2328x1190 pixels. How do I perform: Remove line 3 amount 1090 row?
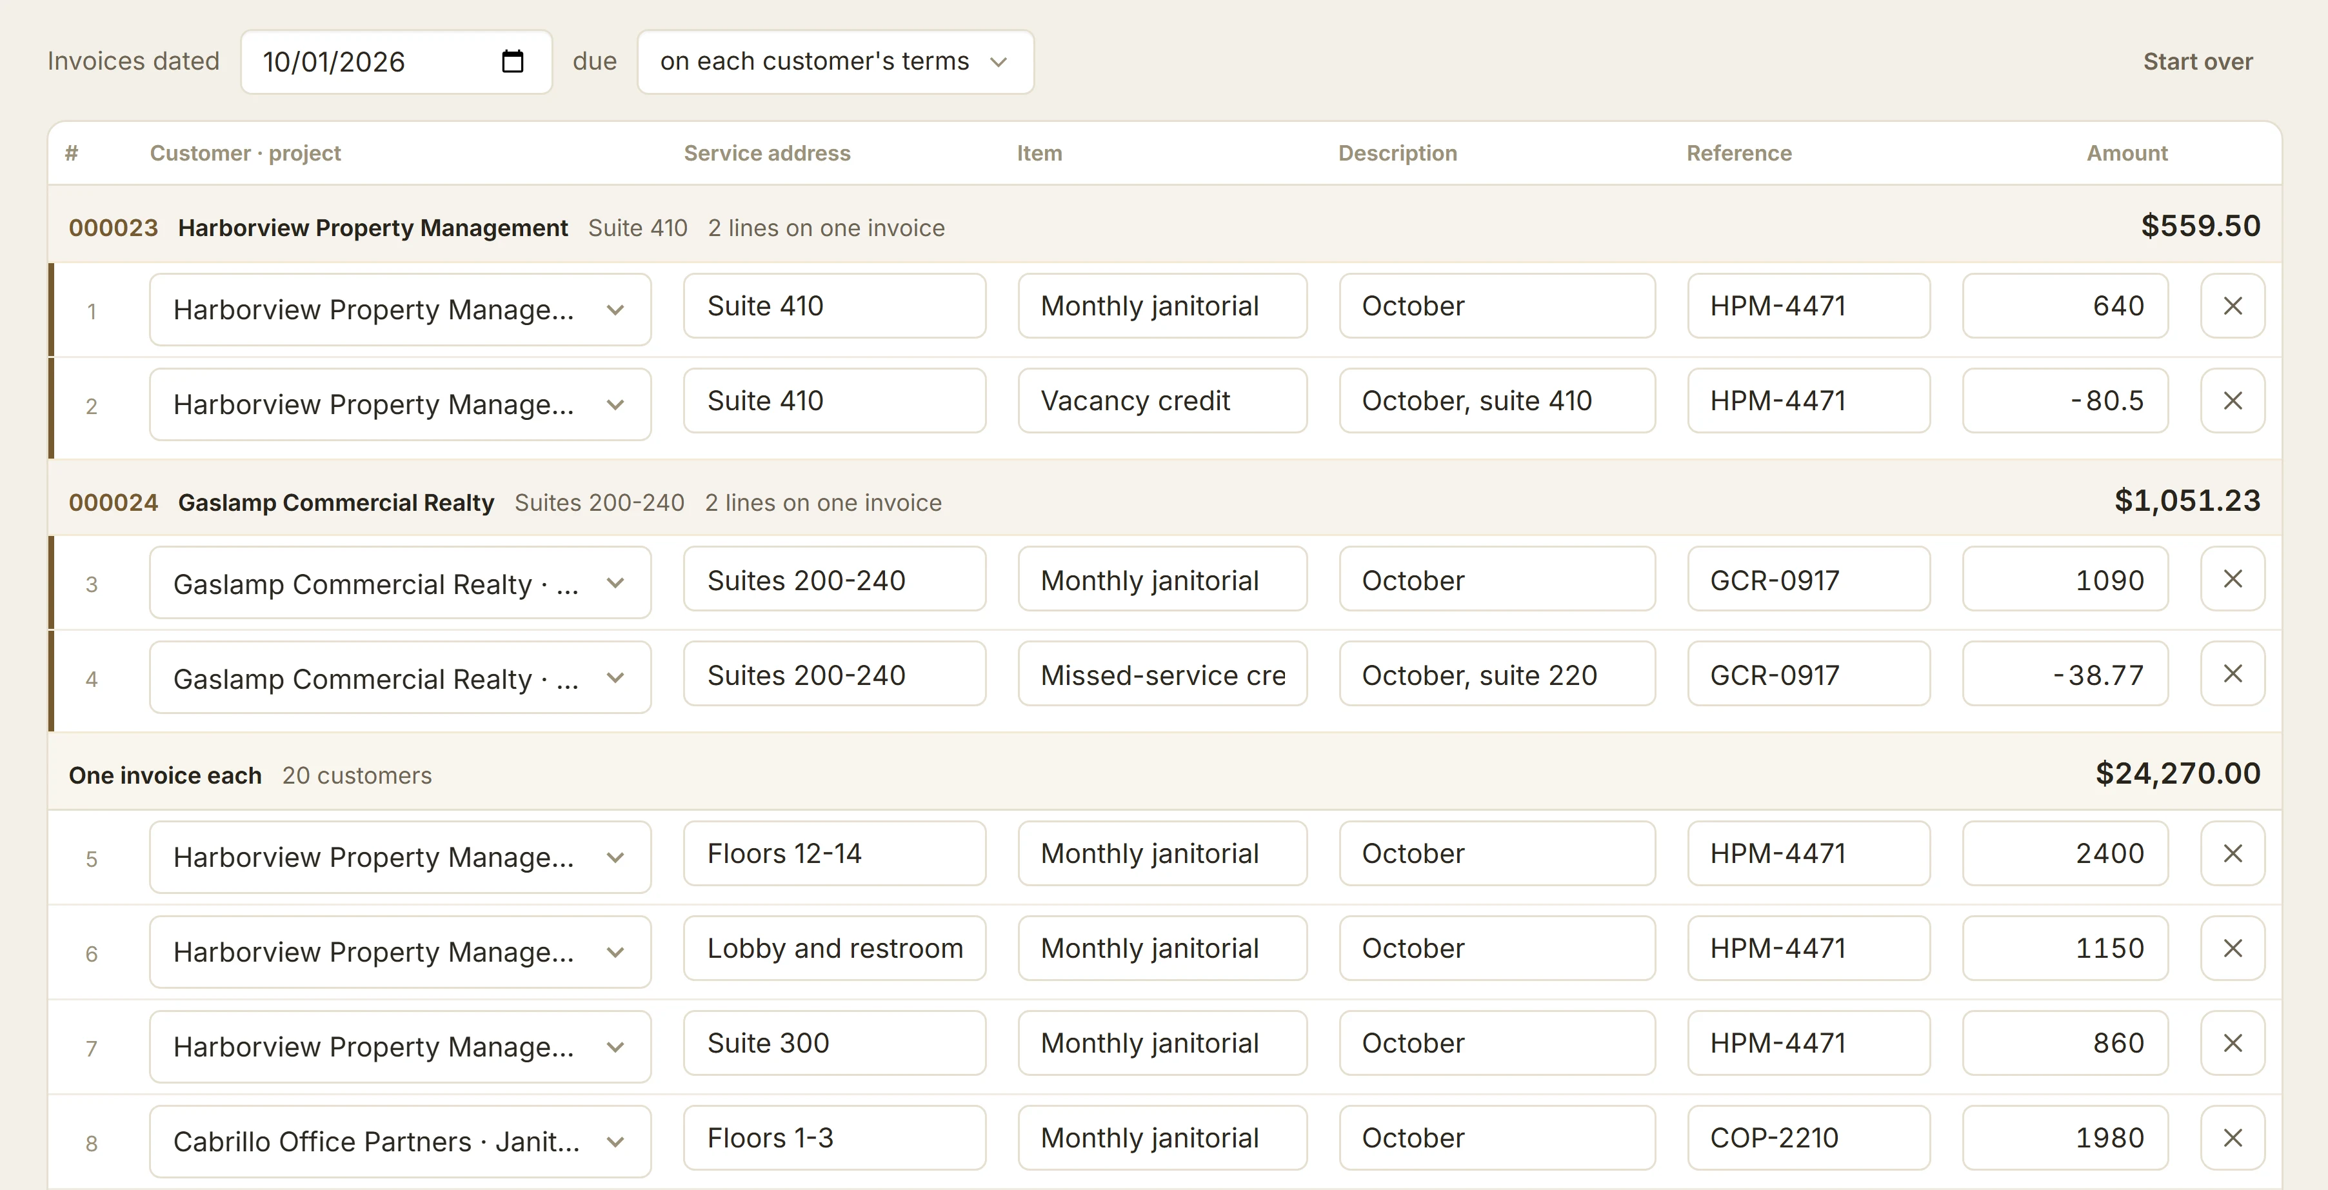(2232, 579)
